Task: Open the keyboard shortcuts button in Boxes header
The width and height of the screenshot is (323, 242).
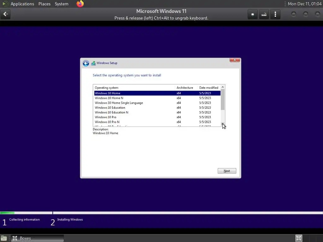Action: pos(264,14)
